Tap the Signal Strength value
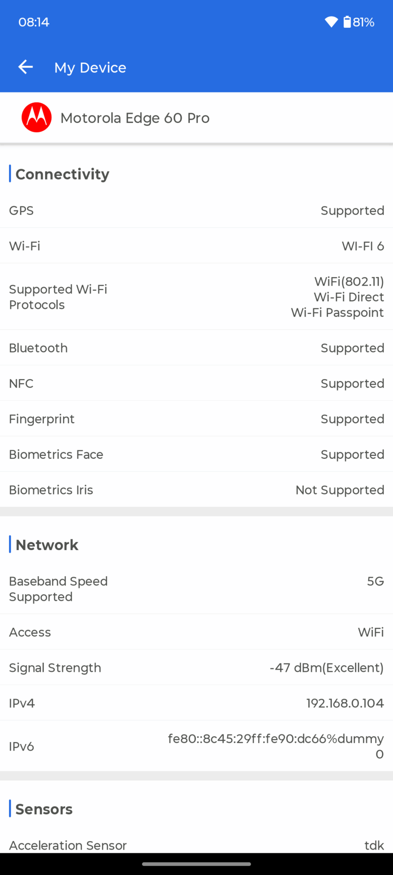 pyautogui.click(x=326, y=668)
